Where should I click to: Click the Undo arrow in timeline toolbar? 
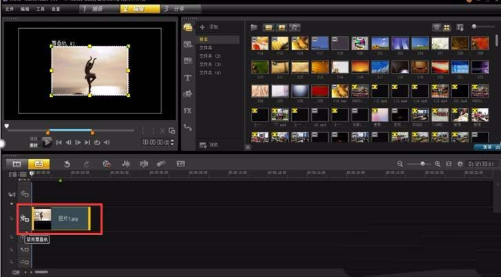point(67,164)
